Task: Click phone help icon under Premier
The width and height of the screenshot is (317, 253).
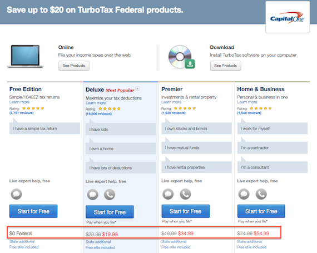Action: [x=185, y=194]
